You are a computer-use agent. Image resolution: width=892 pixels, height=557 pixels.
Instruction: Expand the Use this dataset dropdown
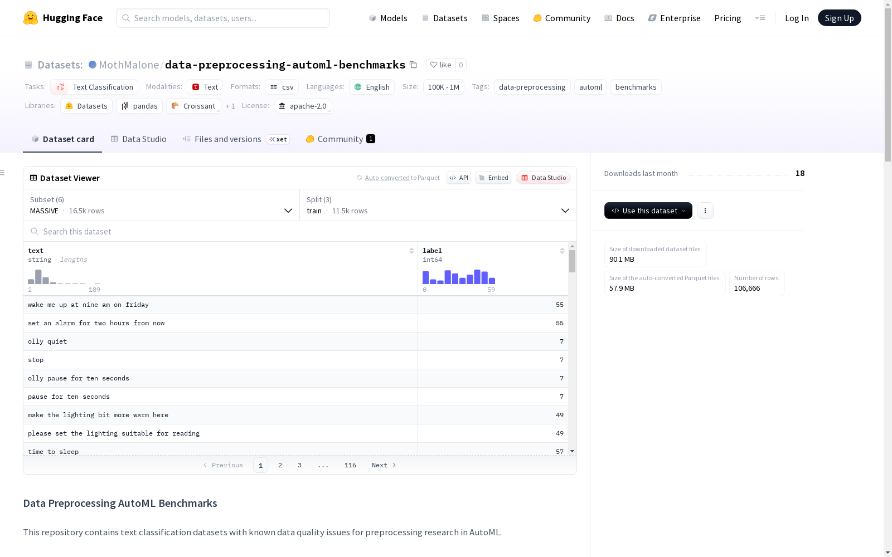(x=648, y=211)
